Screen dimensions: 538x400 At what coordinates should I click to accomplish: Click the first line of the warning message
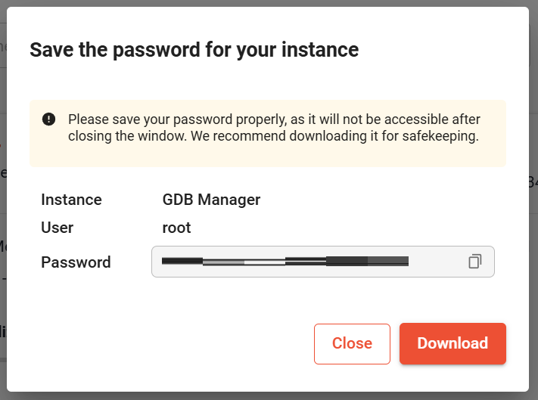pyautogui.click(x=274, y=119)
